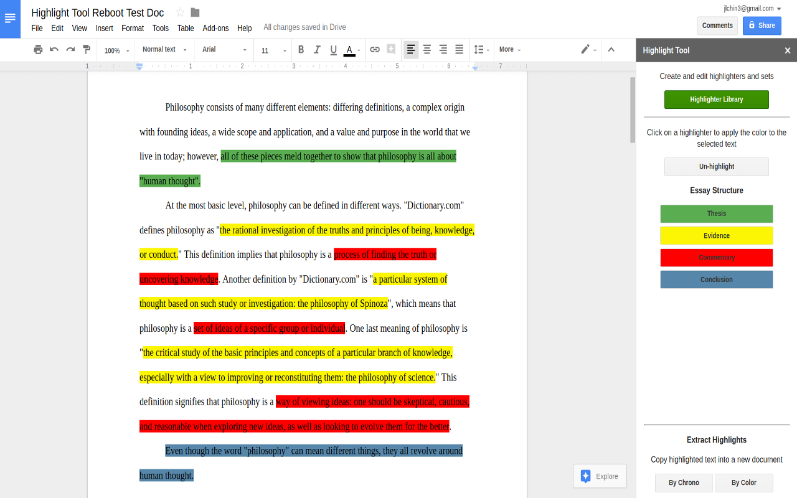Apply center text alignment
797x498 pixels.
point(427,49)
